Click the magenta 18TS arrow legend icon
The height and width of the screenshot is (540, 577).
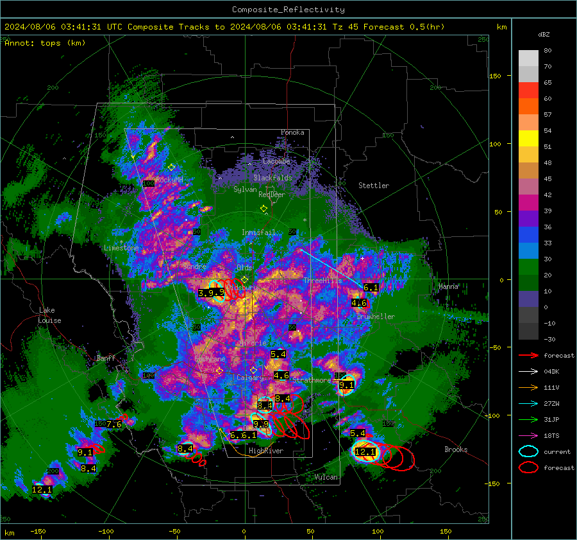tap(528, 436)
